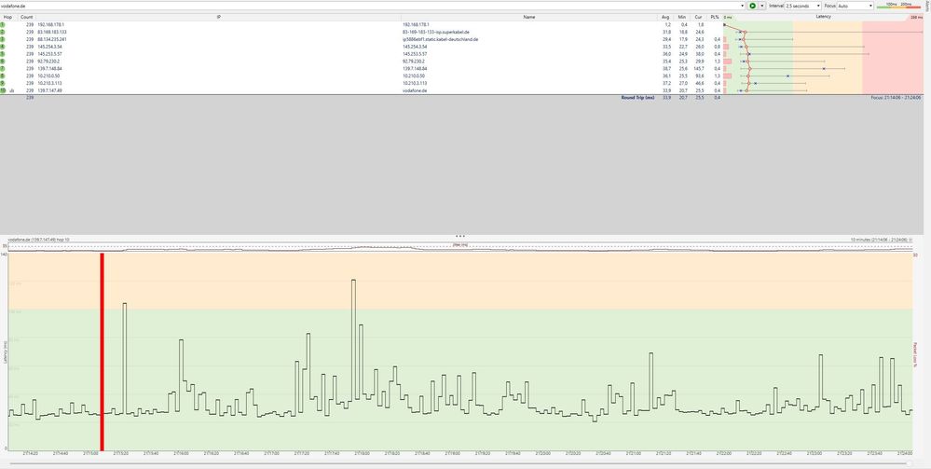Select IP 92.79.230.2 in the IP column
This screenshot has width=931, height=469.
point(48,62)
